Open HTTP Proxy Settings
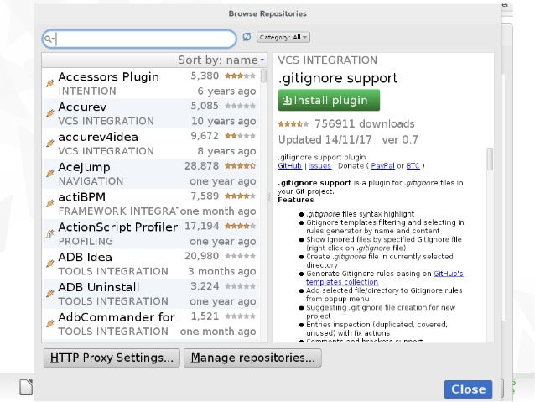 click(x=112, y=358)
